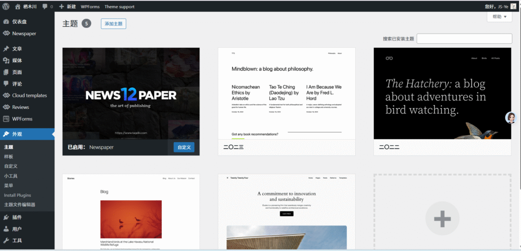
Task: Click the WPForms sidebar icon
Action: (6, 119)
